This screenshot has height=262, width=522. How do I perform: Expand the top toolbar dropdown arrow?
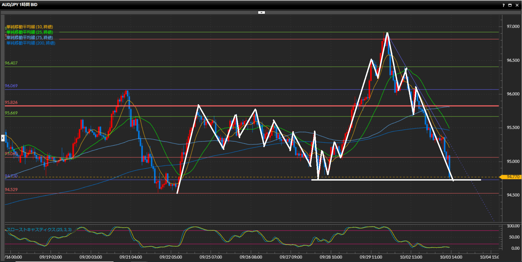click(261, 12)
